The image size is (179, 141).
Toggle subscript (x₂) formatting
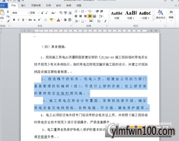35,20
